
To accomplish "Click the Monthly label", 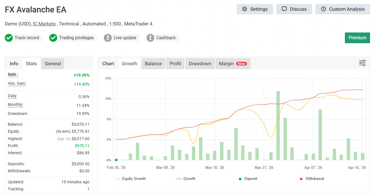I will pos(16,104).
